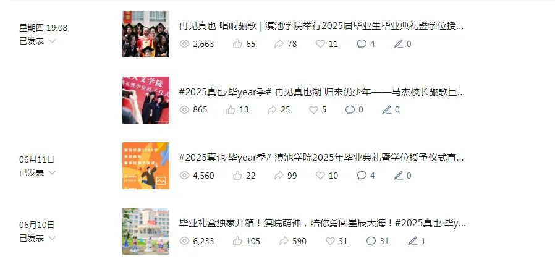
Task: Click the edit pencil icon showing 1
Action: tap(413, 241)
